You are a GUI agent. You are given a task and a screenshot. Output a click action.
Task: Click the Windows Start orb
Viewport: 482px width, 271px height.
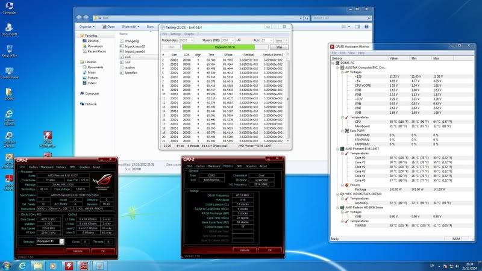tap(8, 266)
